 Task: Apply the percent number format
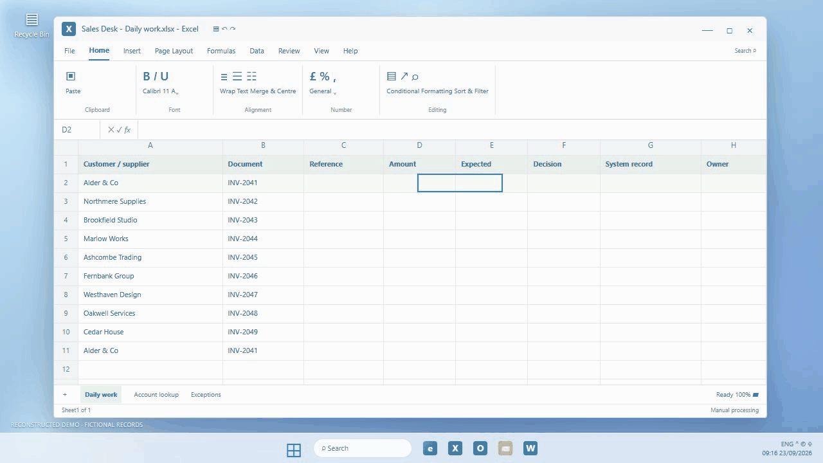(325, 77)
